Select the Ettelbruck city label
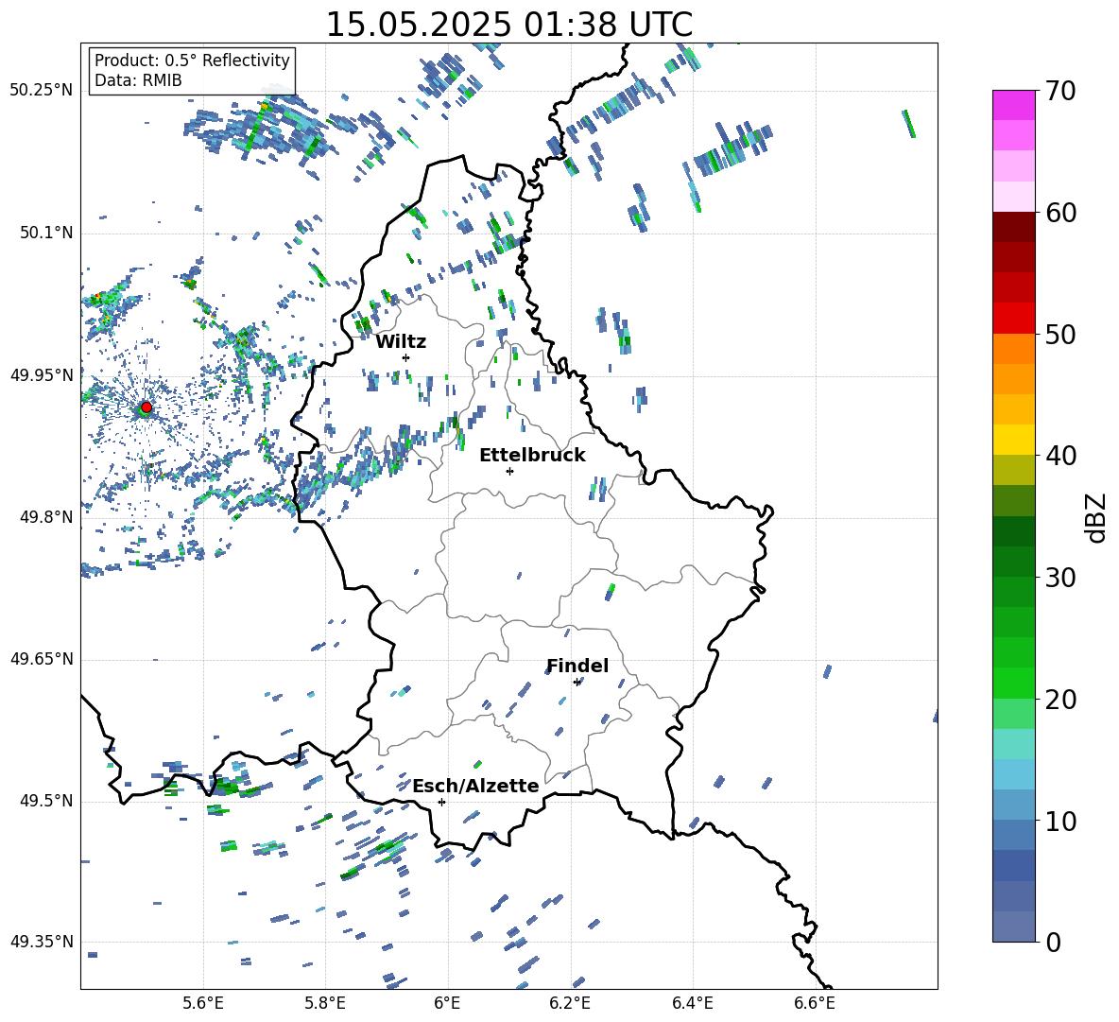This screenshot has width=1119, height=1022. tap(532, 456)
